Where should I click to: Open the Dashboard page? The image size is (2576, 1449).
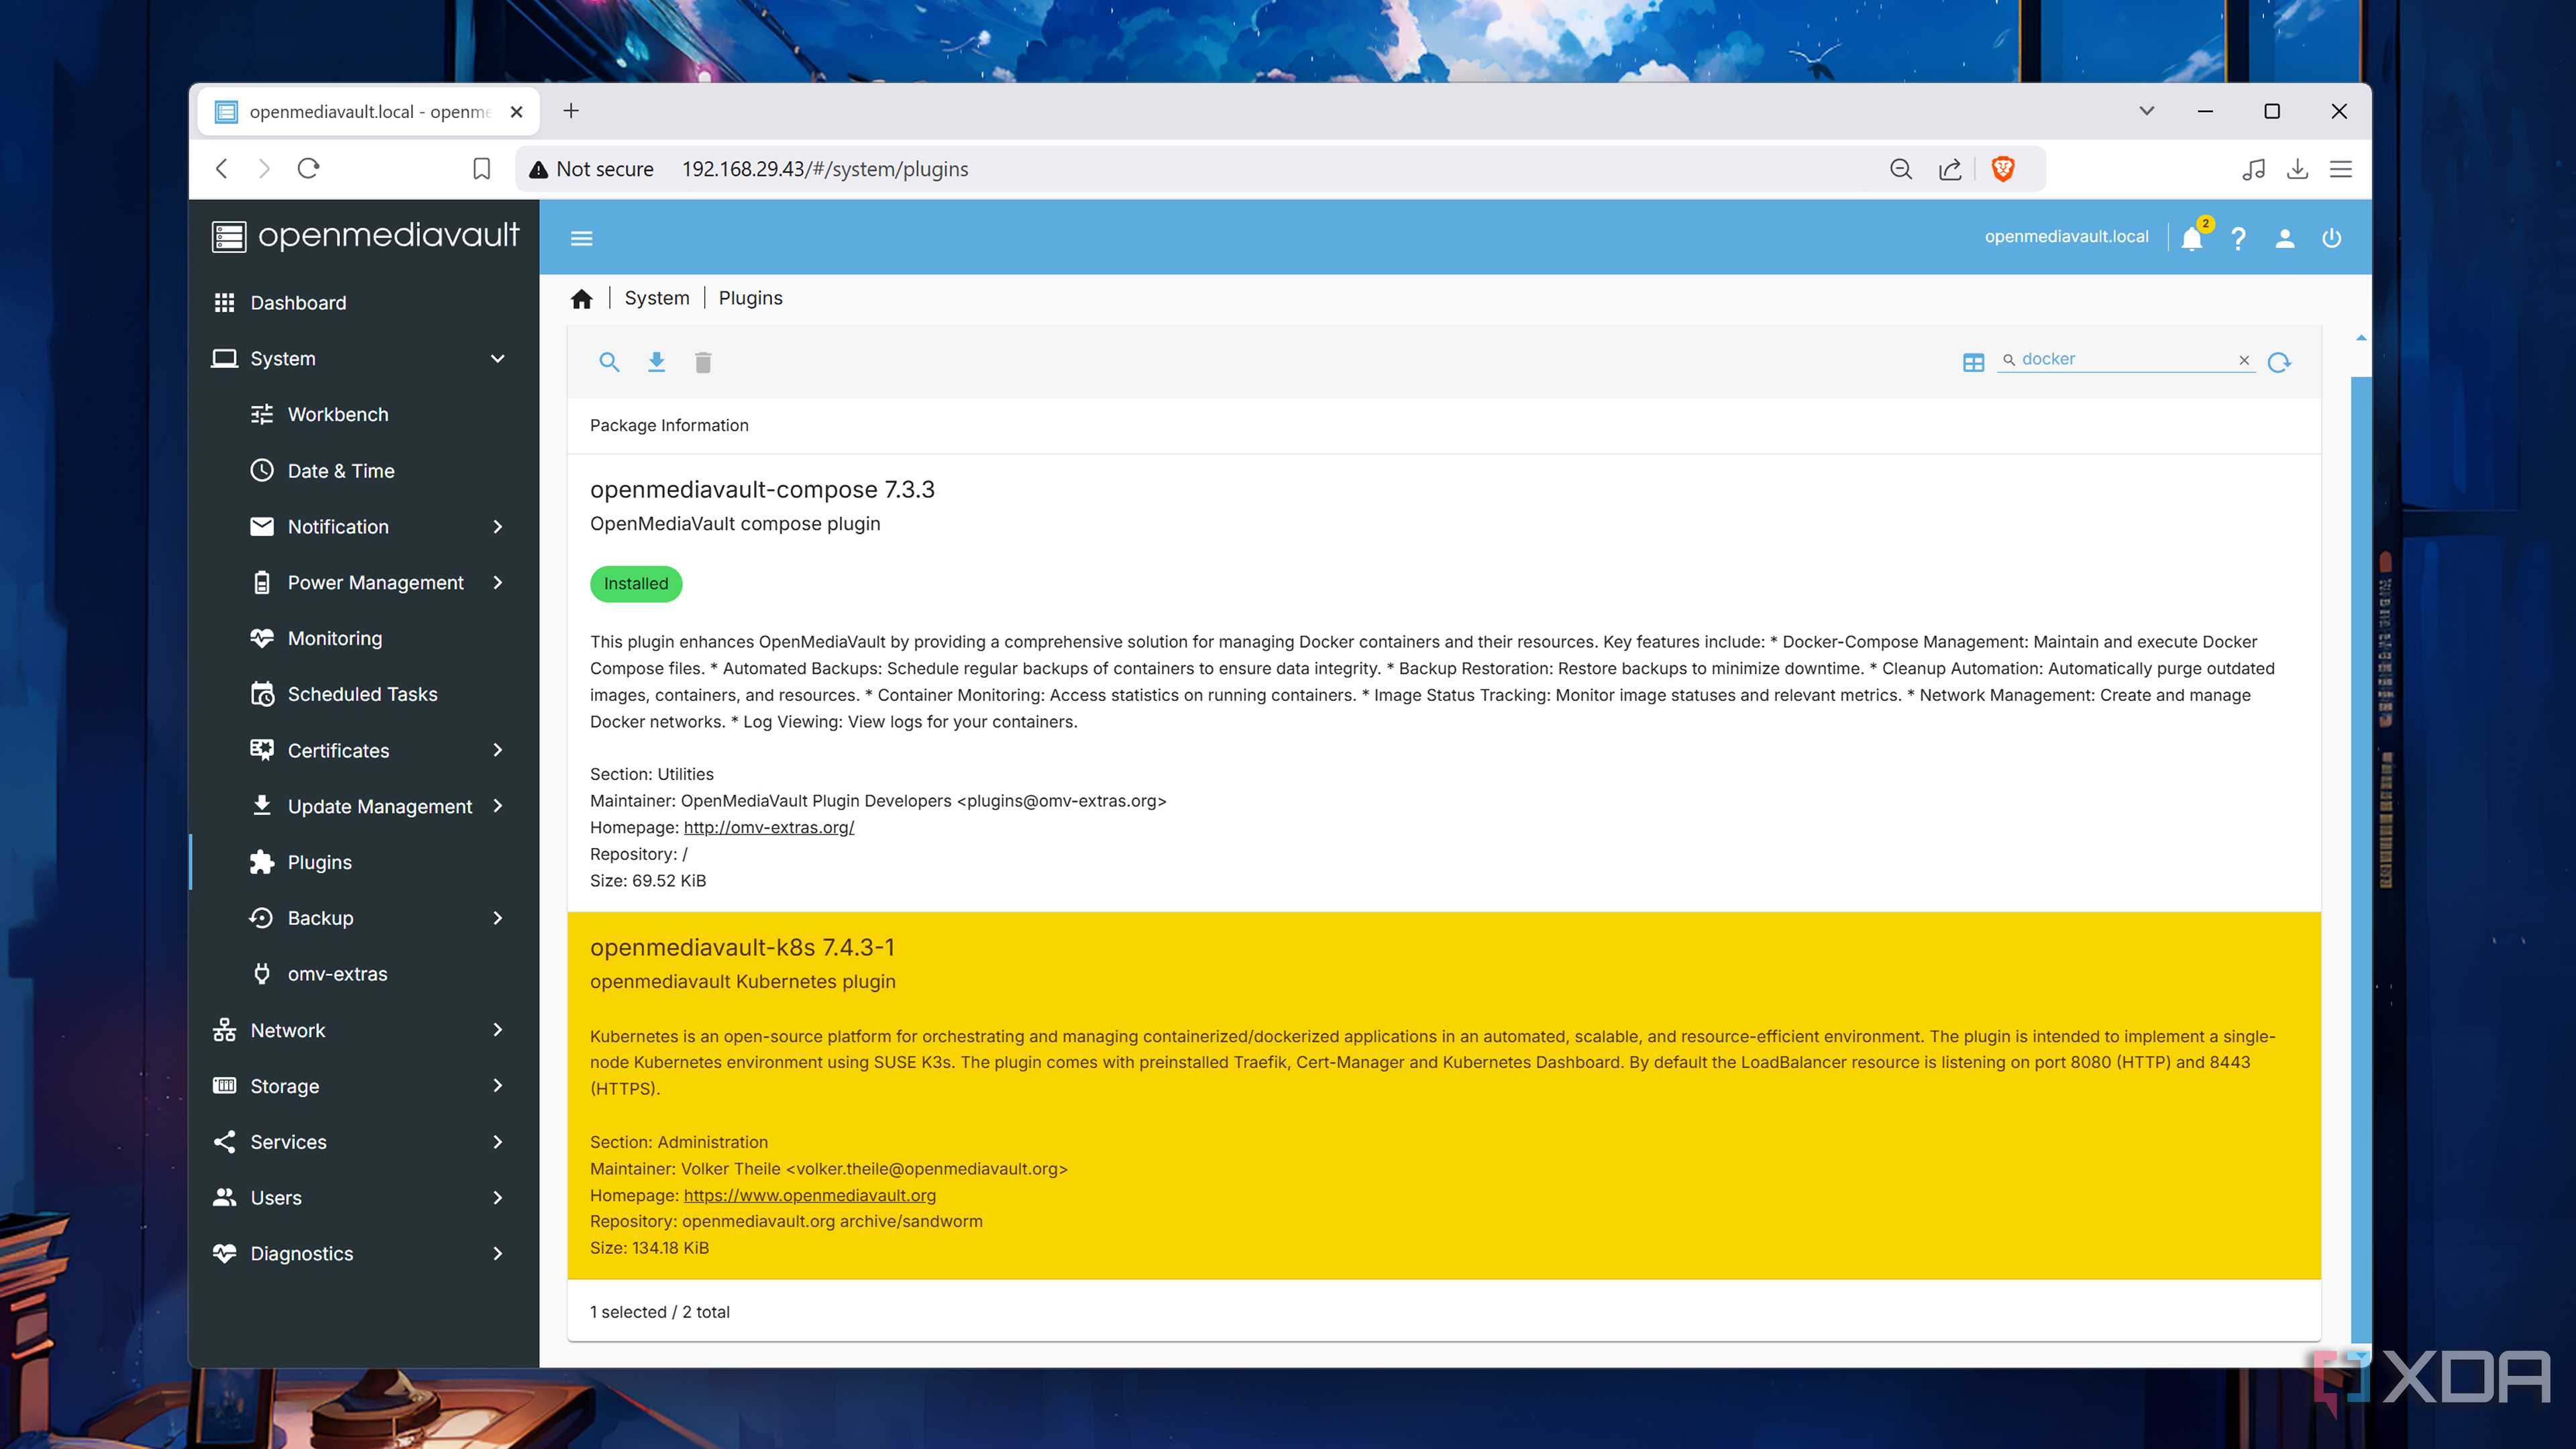[x=364, y=302]
